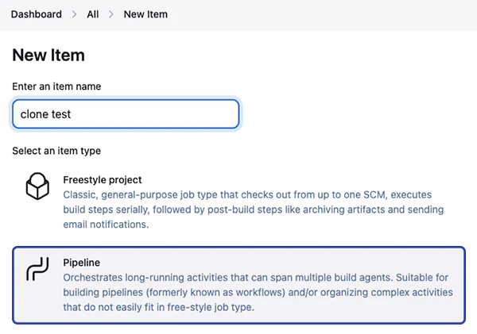The image size is (477, 334).
Task: Expand chevron after Dashboard breadcrumb
Action: coord(74,14)
